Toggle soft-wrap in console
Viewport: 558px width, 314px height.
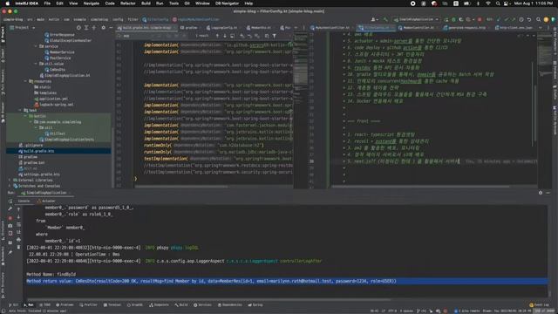pyautogui.click(x=19, y=225)
